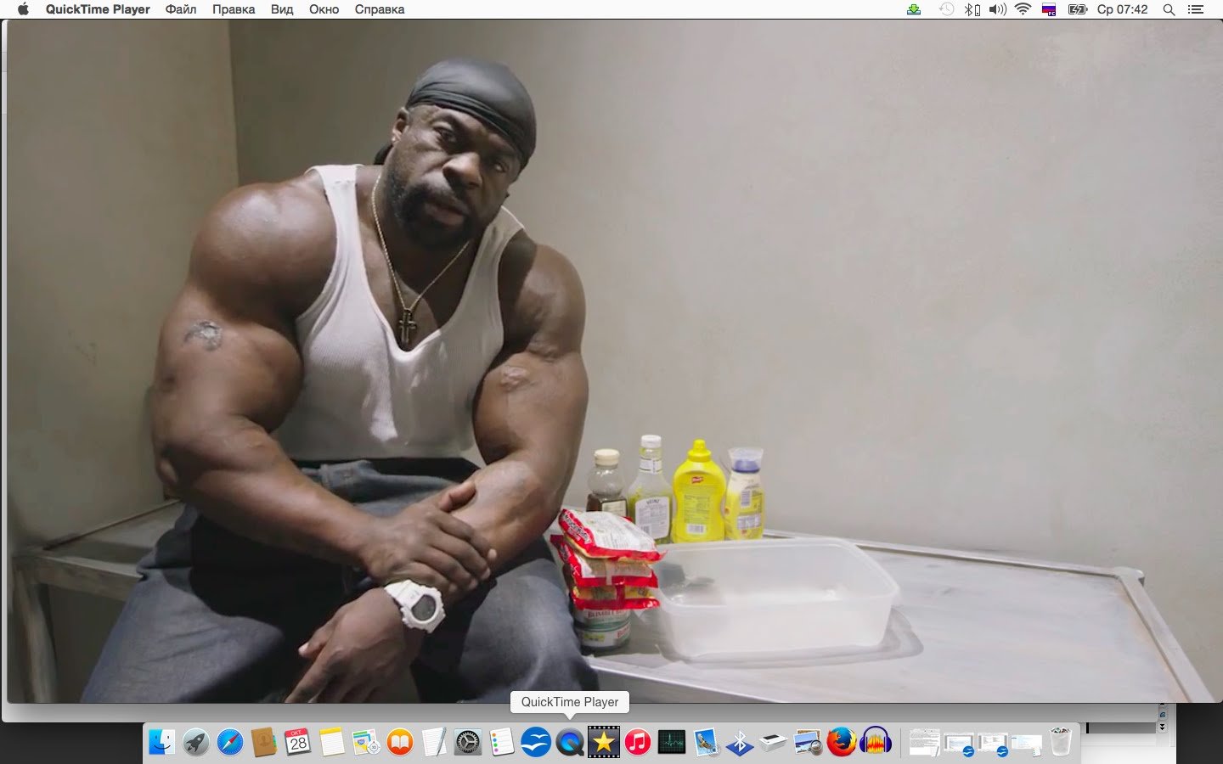Open Spotlight search
Viewport: 1223px width, 764px height.
pos(1169,9)
